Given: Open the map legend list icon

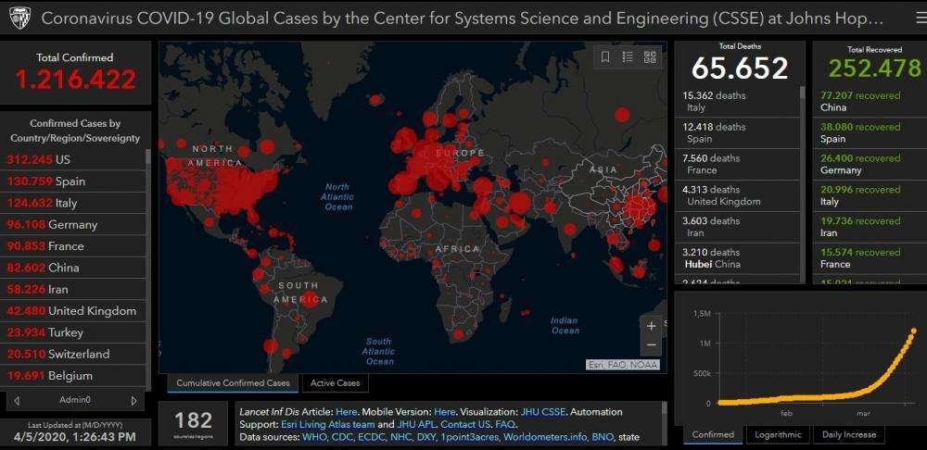Looking at the screenshot, I should click(628, 57).
